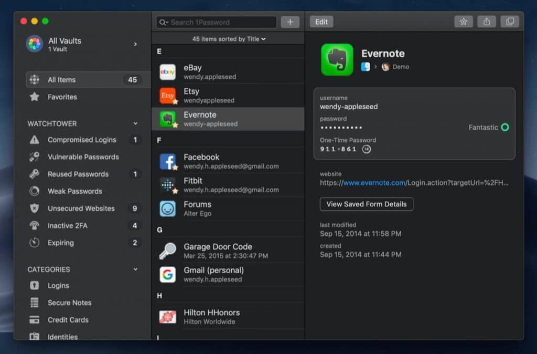Image resolution: width=537 pixels, height=354 pixels.
Task: Open the sorted by Title dropdown
Action: coord(229,39)
